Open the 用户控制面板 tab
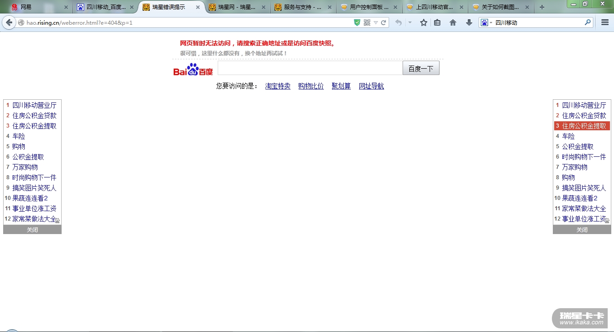Screen dimensions: 614x332 pos(369,7)
